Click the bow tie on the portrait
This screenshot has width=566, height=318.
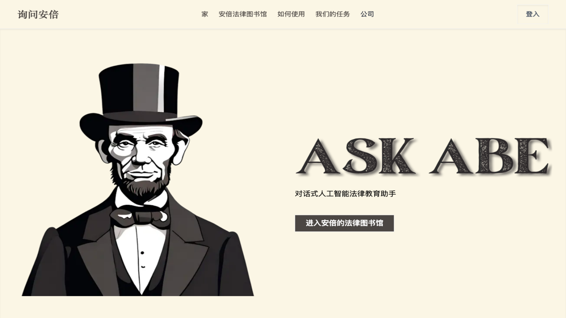[140, 216]
